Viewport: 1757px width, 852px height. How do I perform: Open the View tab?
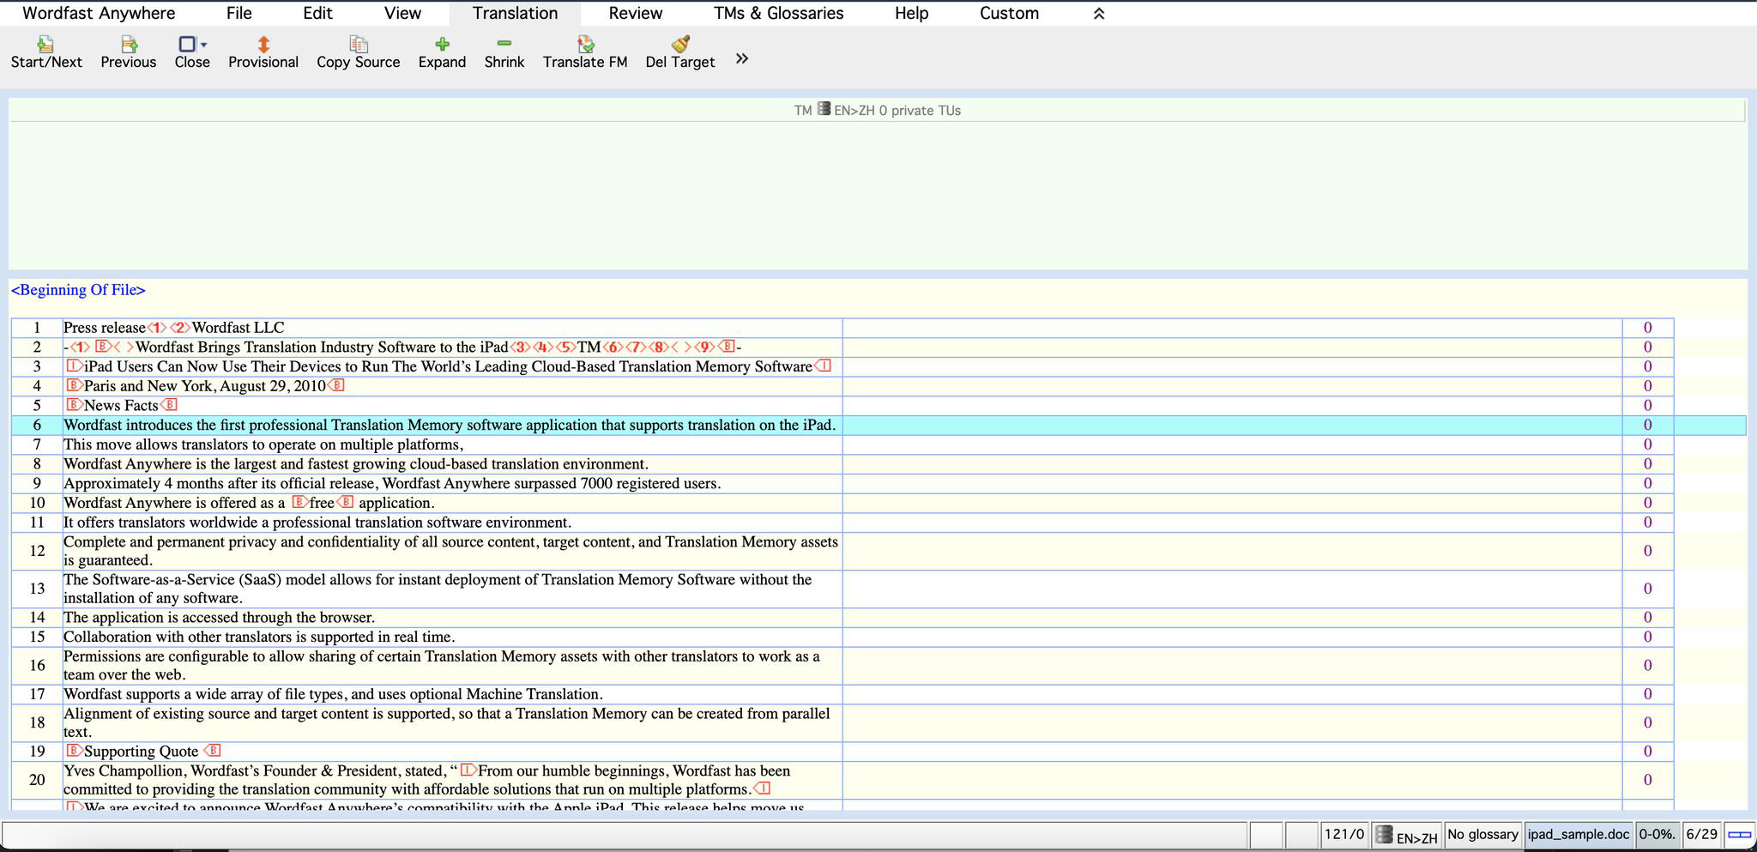[x=402, y=14]
